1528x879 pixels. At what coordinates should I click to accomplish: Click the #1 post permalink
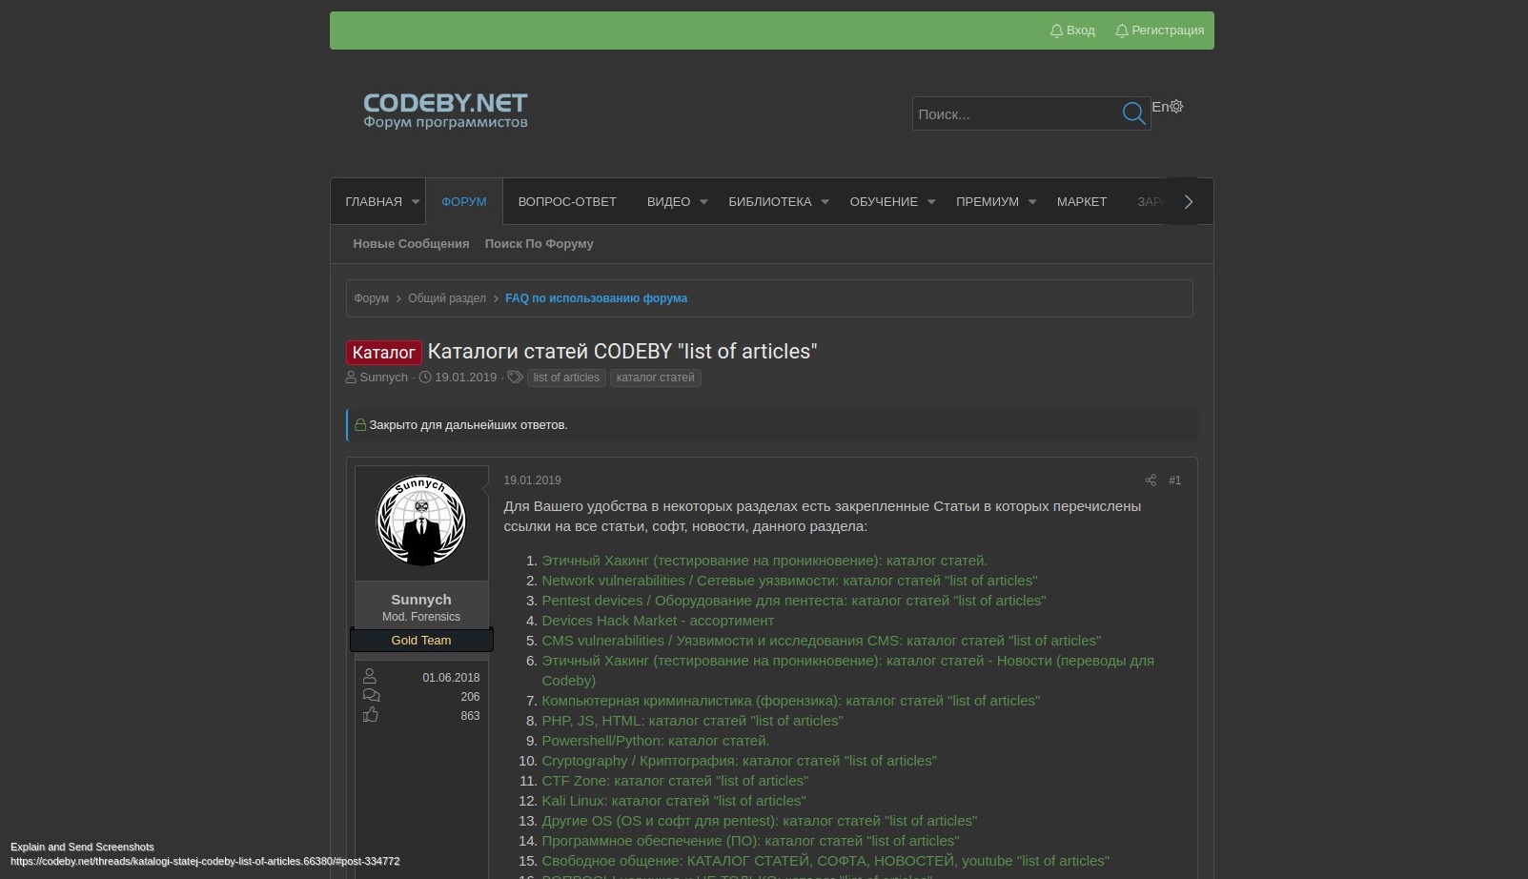click(x=1174, y=480)
